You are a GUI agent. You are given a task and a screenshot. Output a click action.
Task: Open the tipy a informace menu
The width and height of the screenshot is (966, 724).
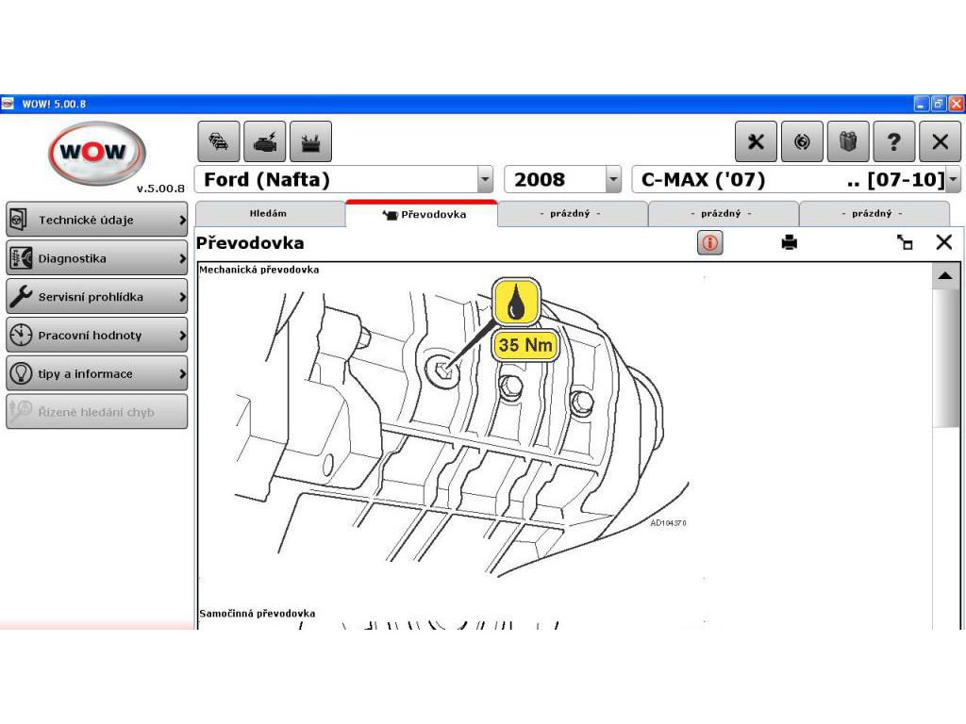97,373
